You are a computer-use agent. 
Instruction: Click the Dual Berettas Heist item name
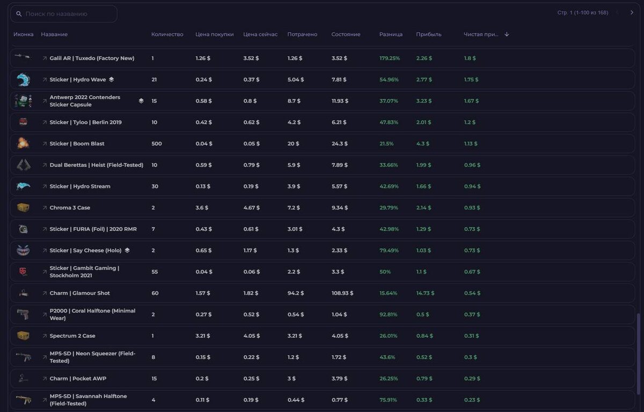click(96, 165)
